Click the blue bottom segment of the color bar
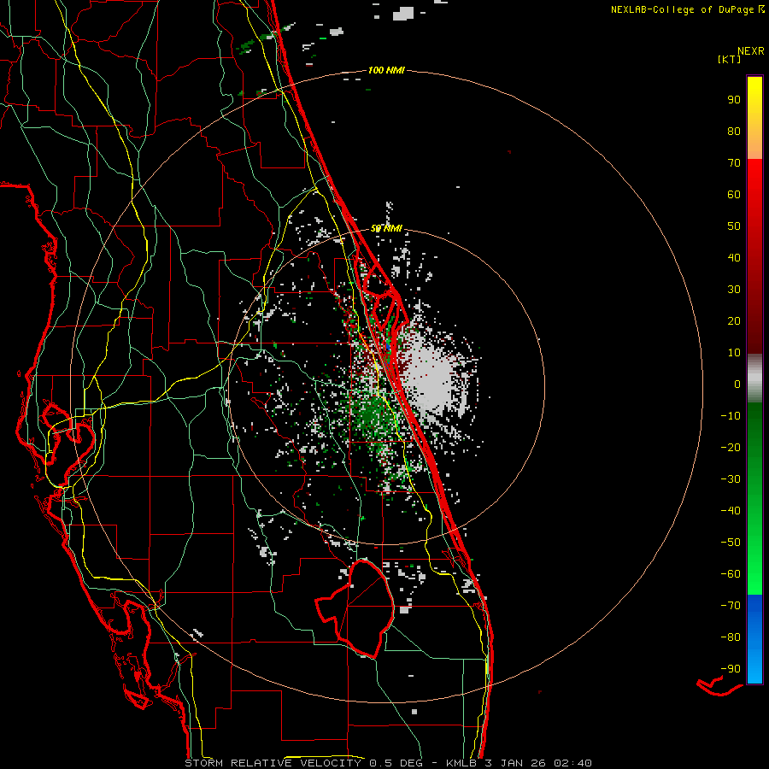The height and width of the screenshot is (769, 769). point(754,639)
